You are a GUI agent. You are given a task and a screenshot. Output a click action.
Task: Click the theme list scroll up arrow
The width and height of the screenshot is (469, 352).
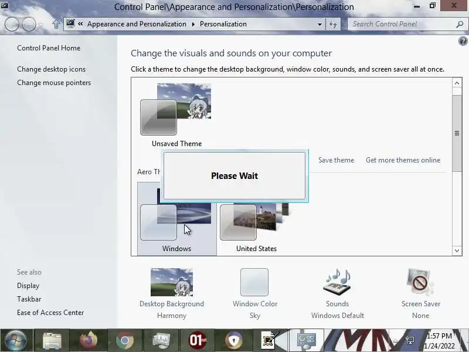[457, 83]
